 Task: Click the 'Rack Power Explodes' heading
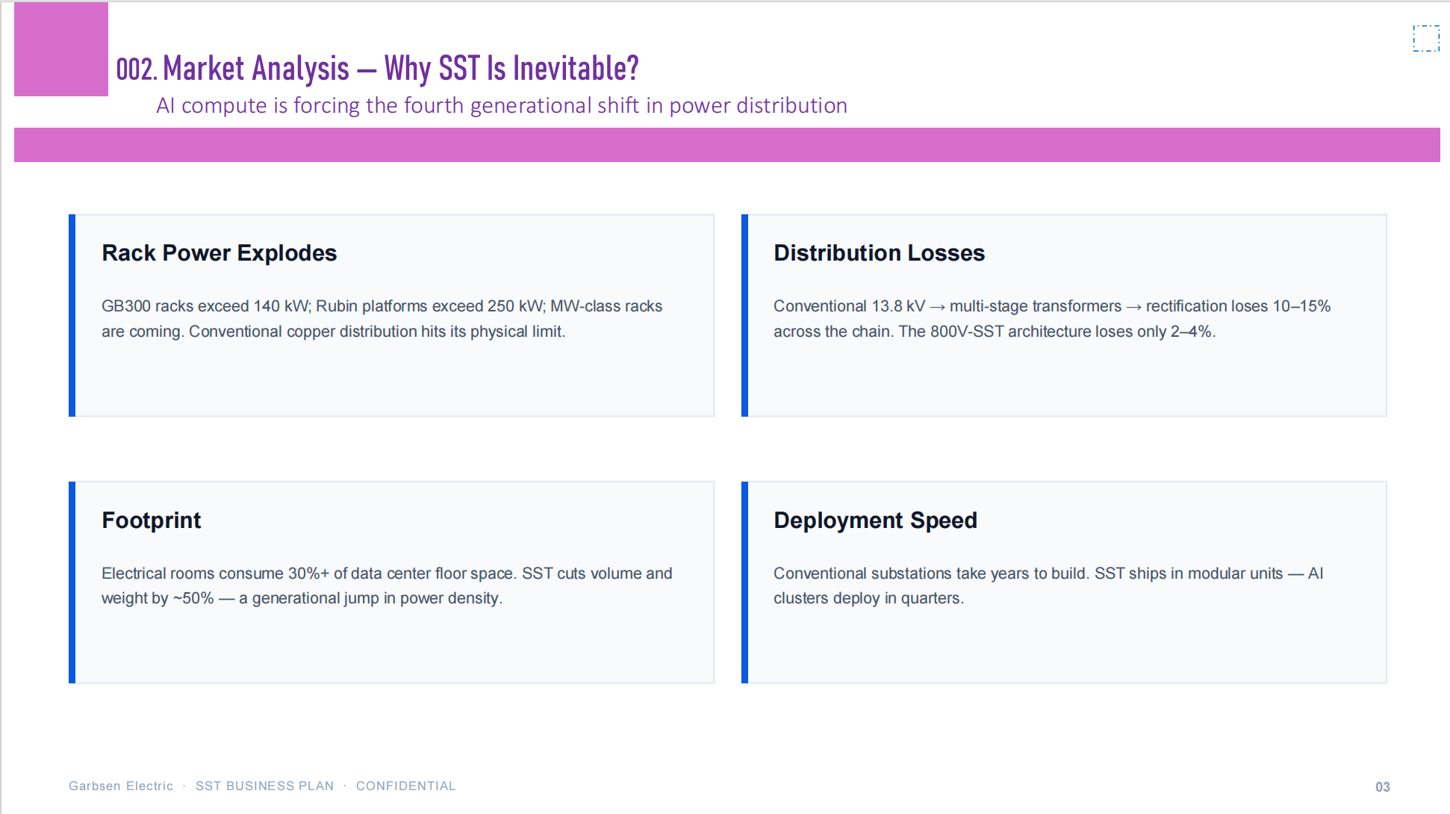pos(220,253)
